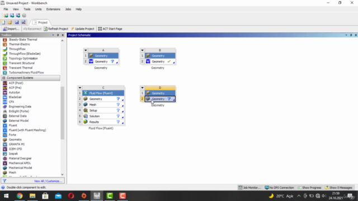Screen dimensions: 358x201
Task: Open the View menu
Action: pos(16,9)
